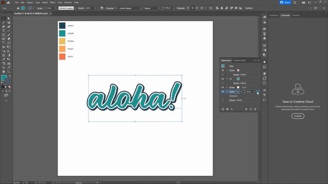Click the Transform link in the control bar
This screenshot has height=184, width=328.
249,8
